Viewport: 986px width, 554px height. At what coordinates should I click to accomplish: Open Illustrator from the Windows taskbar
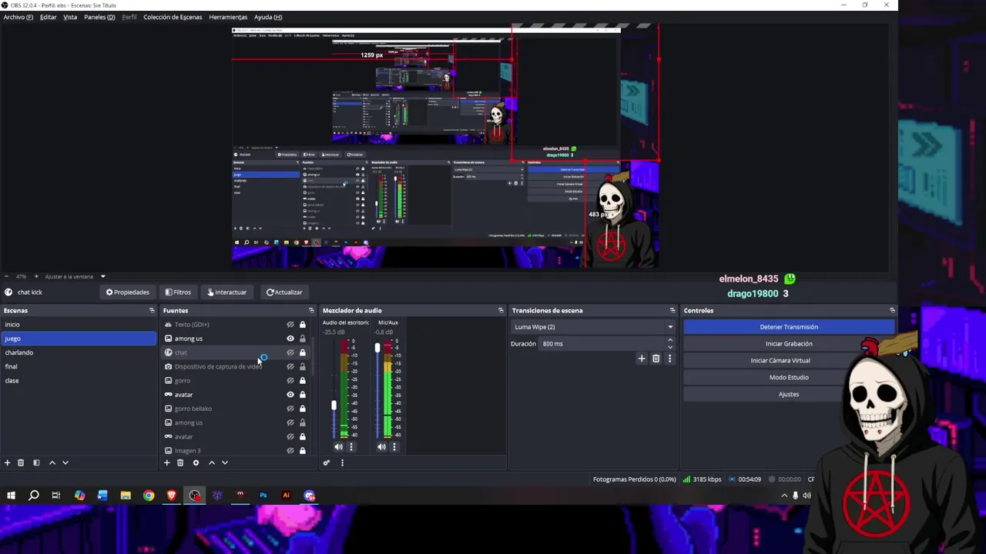tap(287, 496)
